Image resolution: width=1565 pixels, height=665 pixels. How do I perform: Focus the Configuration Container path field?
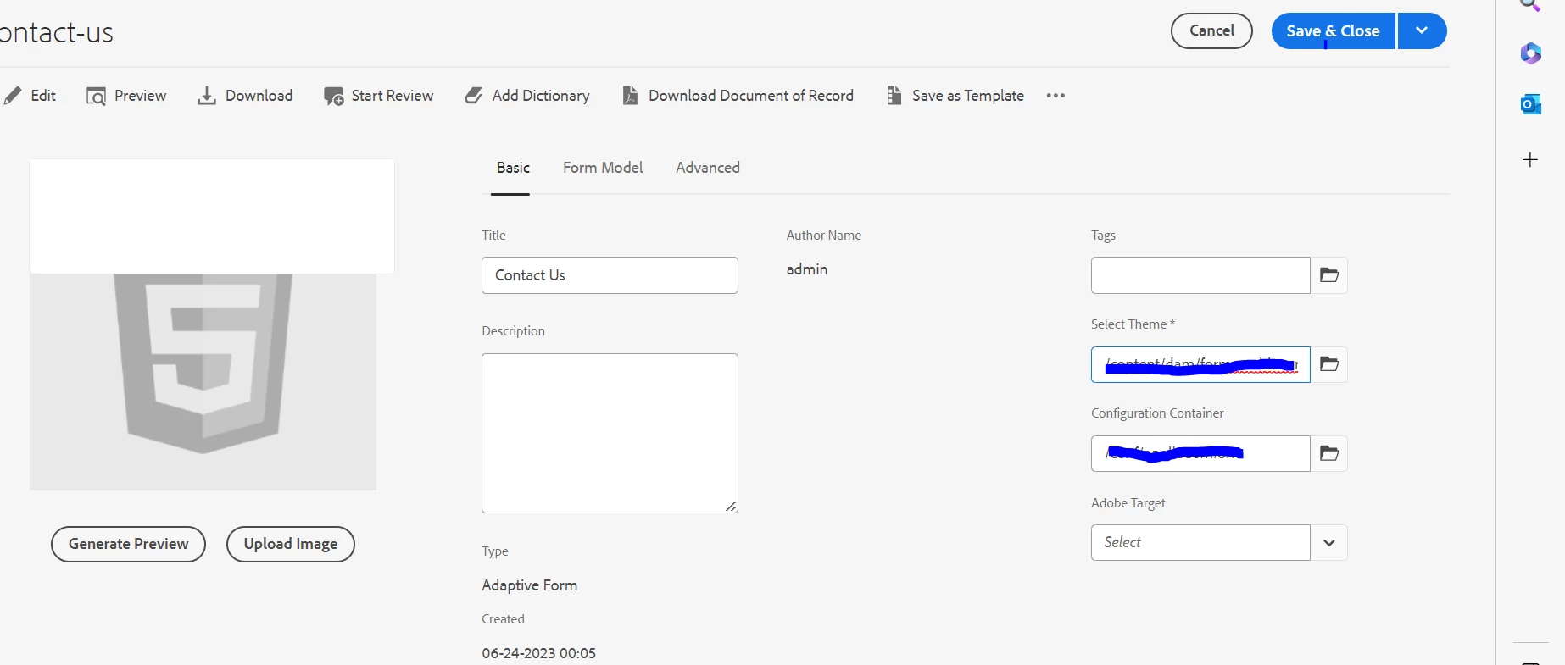point(1200,454)
